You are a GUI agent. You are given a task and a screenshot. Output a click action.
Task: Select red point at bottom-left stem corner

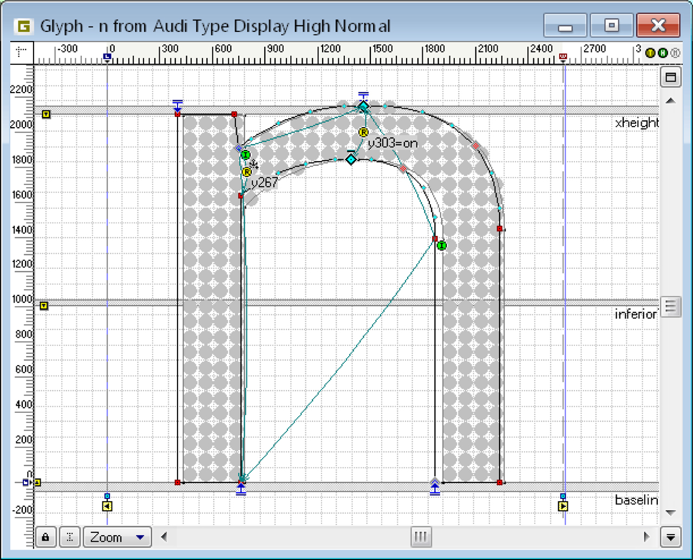[x=178, y=482]
